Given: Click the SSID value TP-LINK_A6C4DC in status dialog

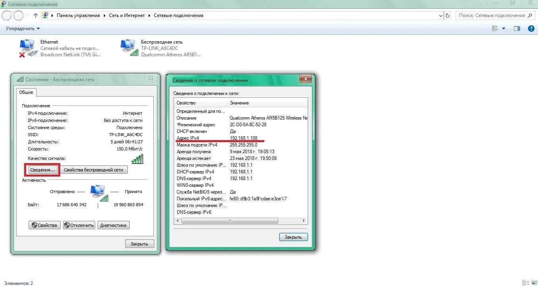Looking at the screenshot, I should (x=126, y=135).
